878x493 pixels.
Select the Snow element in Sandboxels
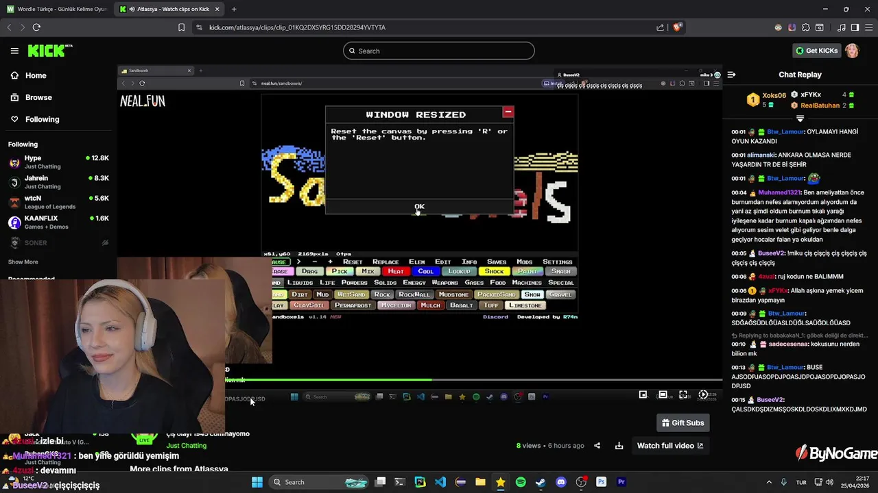point(532,294)
